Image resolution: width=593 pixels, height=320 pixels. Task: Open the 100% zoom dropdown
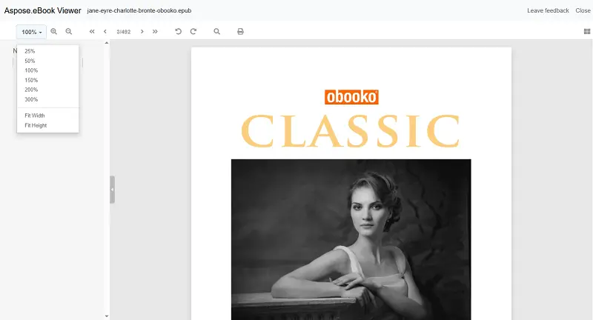click(x=31, y=32)
